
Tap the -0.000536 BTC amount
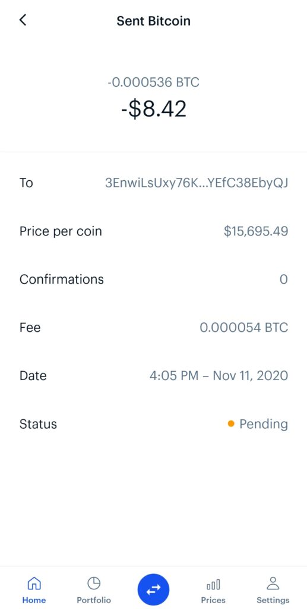pos(153,82)
